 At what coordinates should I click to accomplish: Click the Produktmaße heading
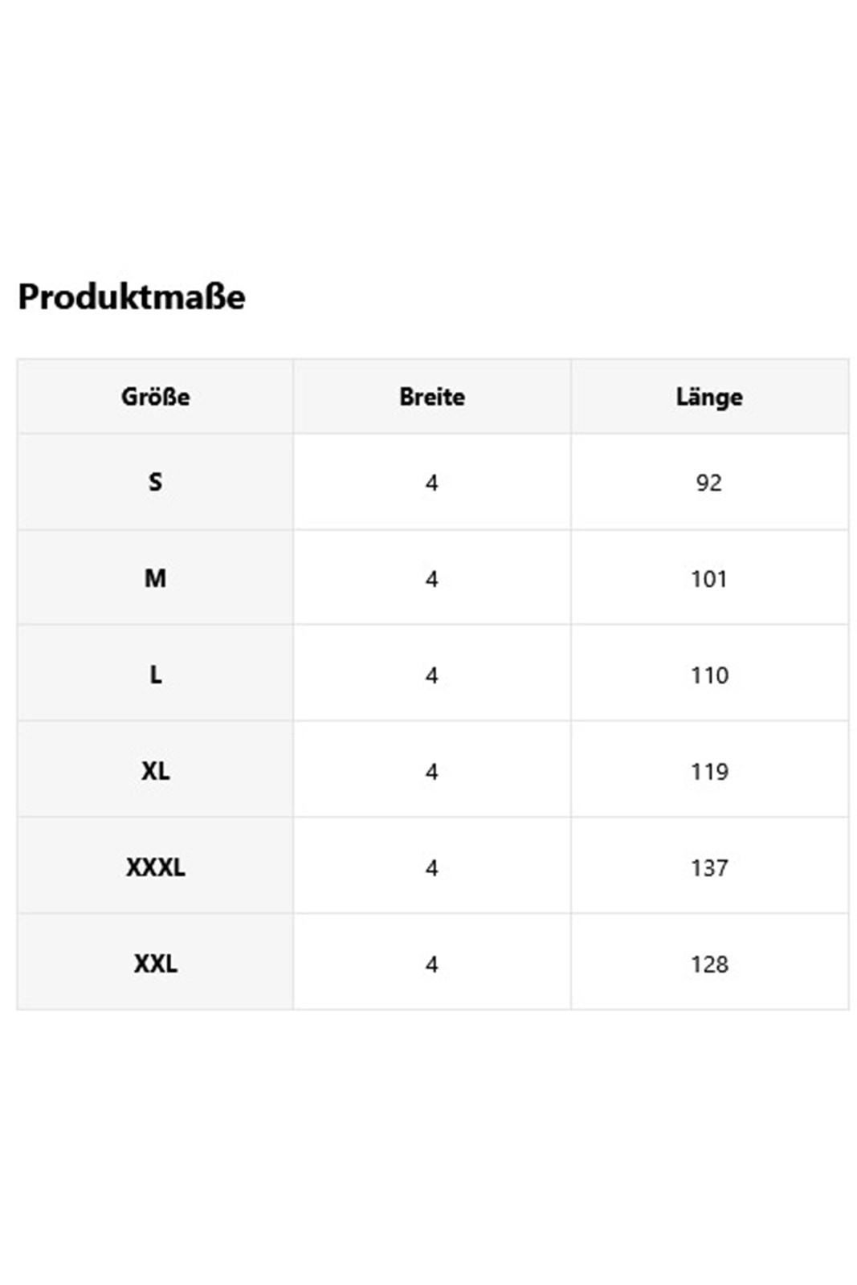click(132, 297)
